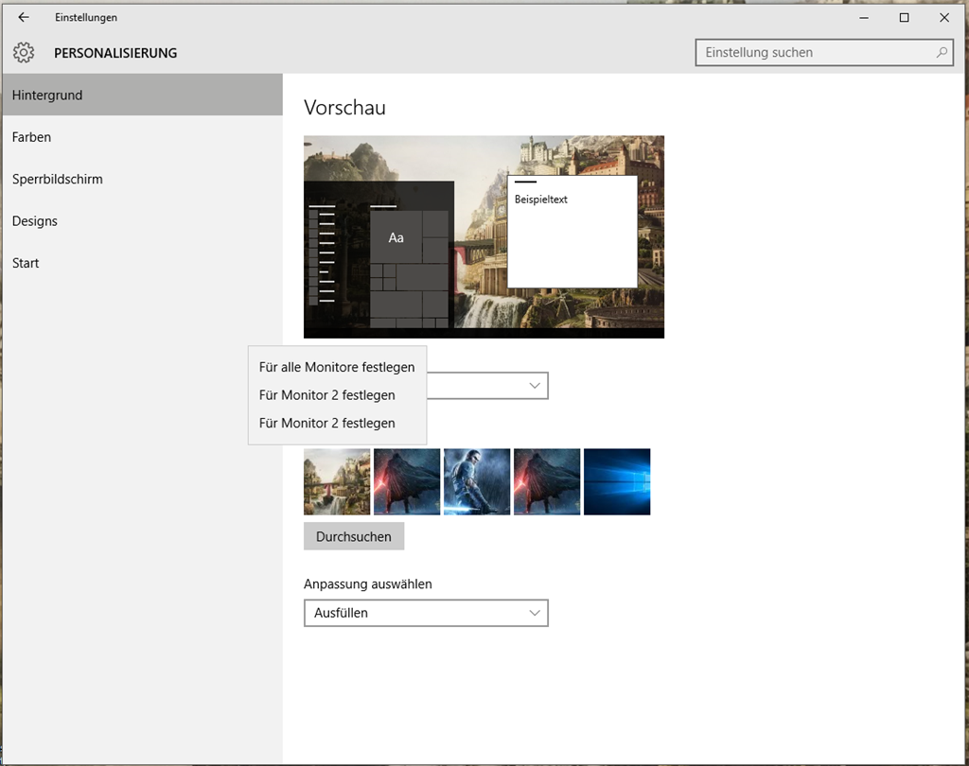Go back with the arrow icon
969x766 pixels.
pos(24,17)
